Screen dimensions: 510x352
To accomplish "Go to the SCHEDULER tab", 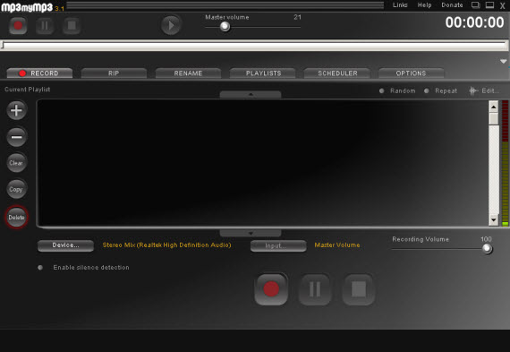I will 337,73.
